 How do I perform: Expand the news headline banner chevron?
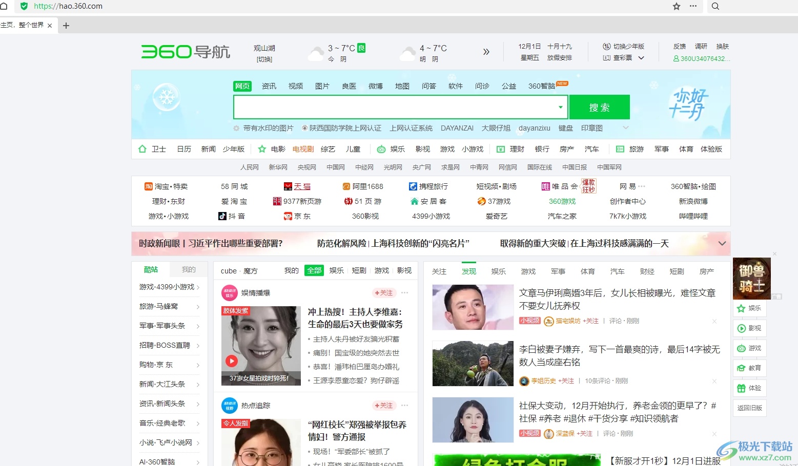[x=722, y=243]
